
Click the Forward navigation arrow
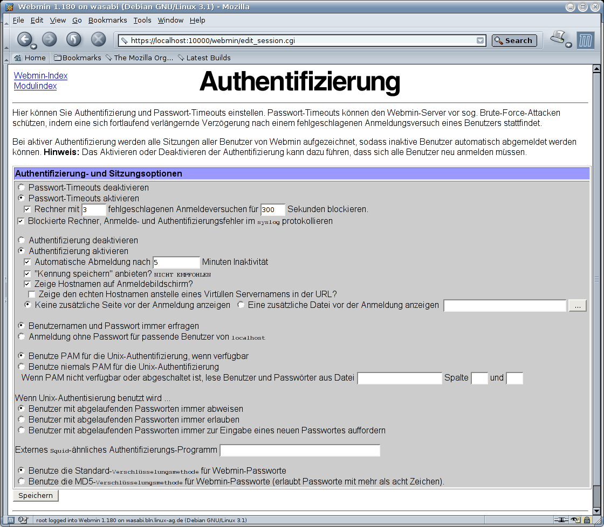(49, 39)
